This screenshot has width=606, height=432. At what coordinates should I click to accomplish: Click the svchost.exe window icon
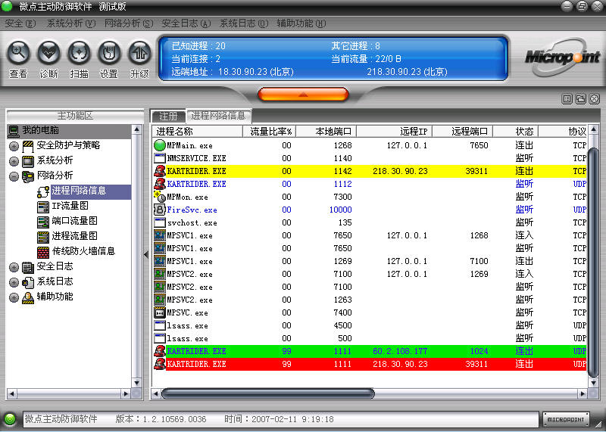[x=160, y=222]
